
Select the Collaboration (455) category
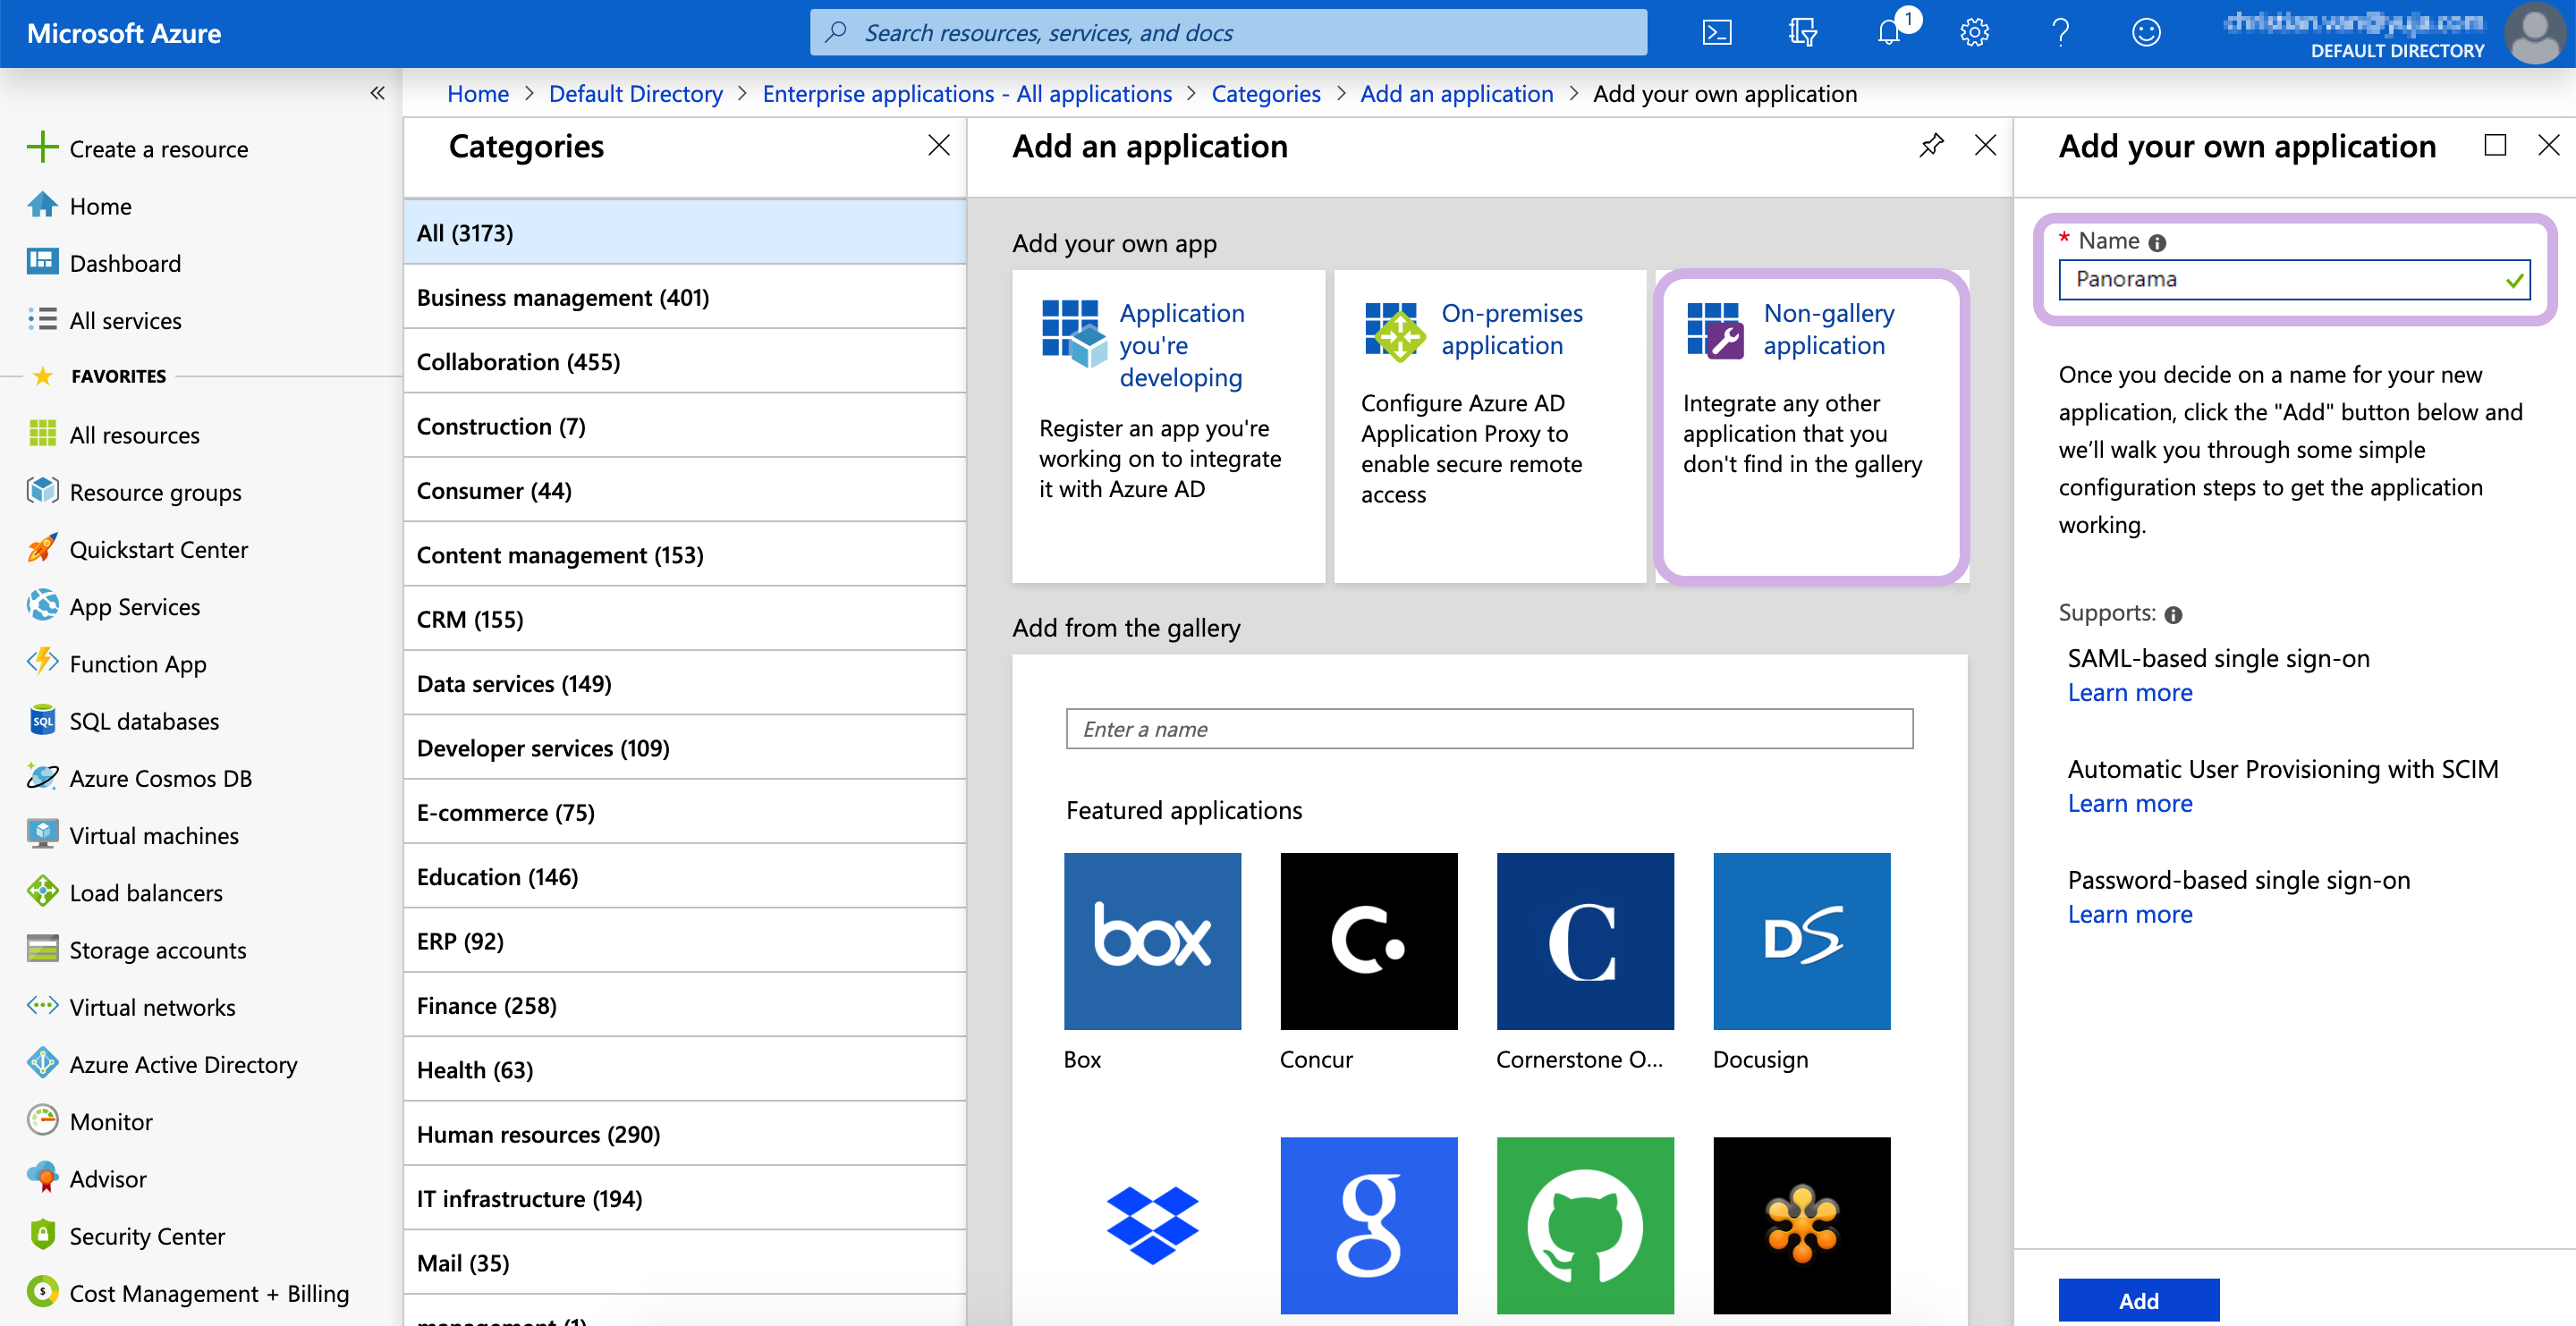(x=518, y=362)
